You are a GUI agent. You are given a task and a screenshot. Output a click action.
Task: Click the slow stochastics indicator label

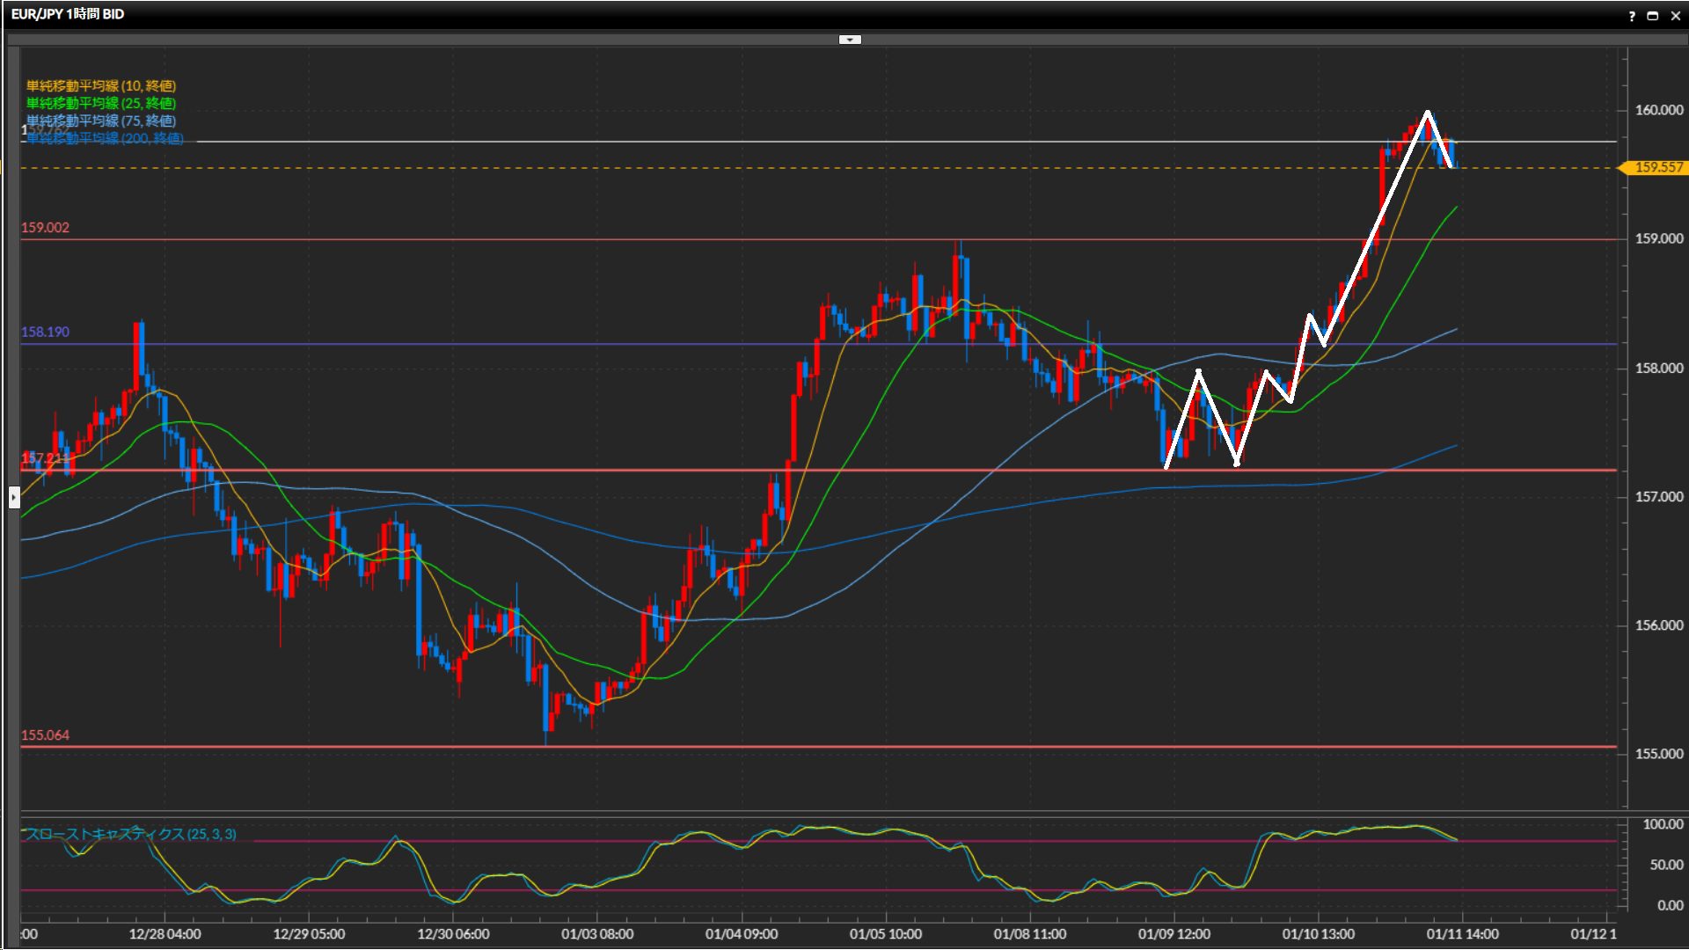(130, 834)
